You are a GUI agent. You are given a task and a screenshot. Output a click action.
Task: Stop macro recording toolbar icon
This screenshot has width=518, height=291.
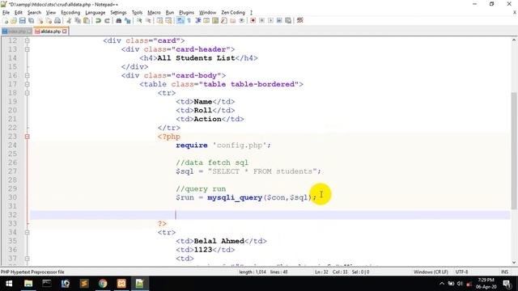click(261, 20)
